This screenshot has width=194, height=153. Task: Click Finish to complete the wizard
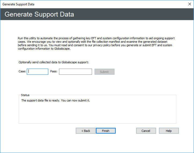105,131
